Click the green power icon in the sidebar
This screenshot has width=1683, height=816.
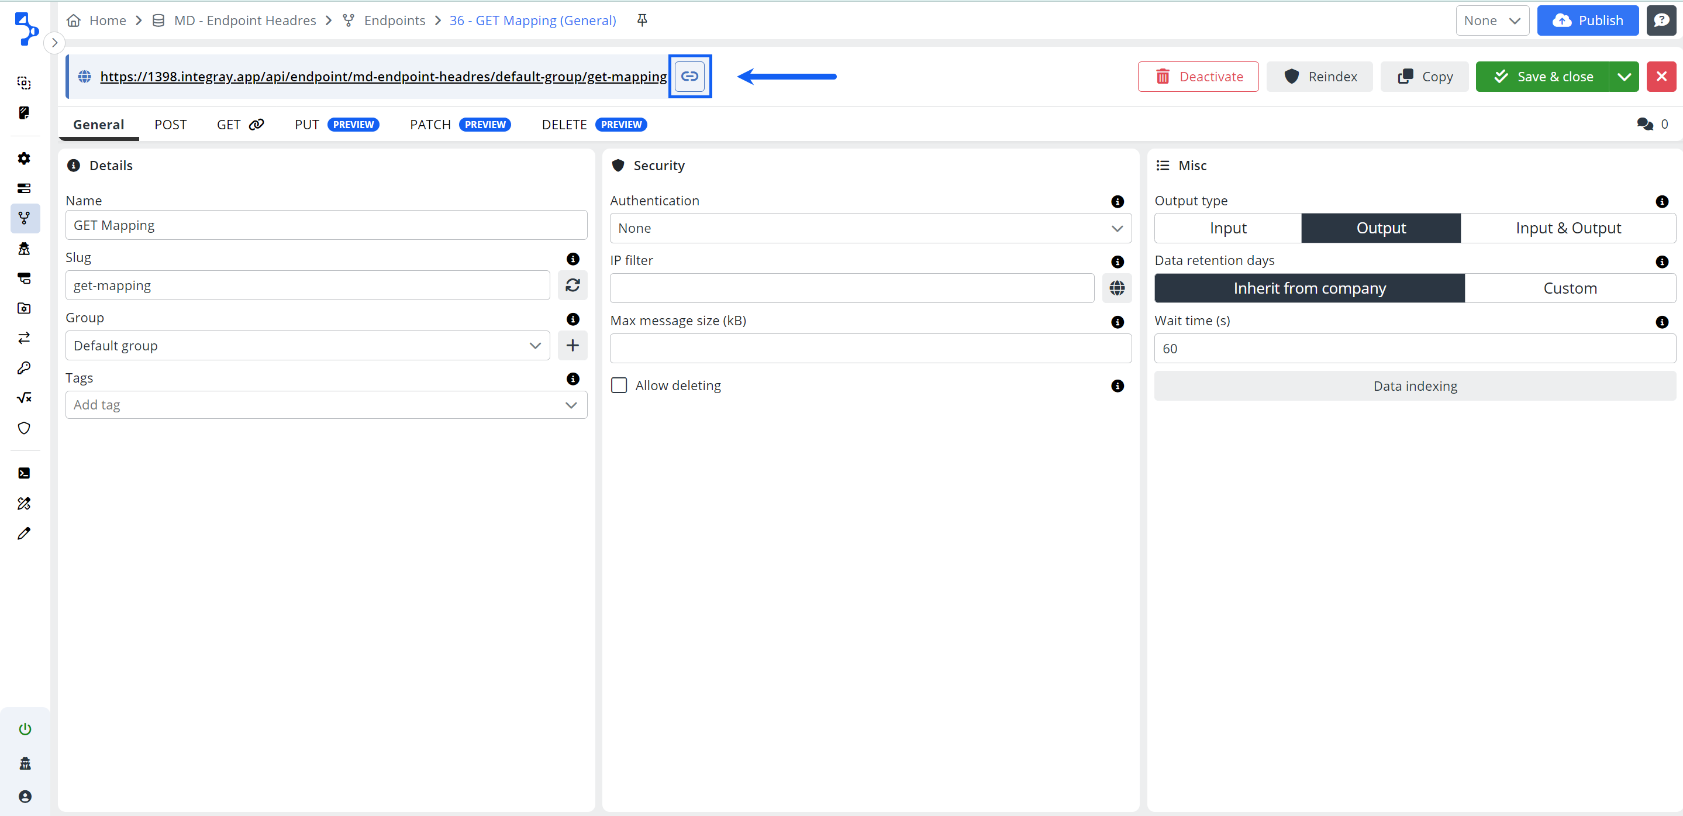(x=25, y=728)
